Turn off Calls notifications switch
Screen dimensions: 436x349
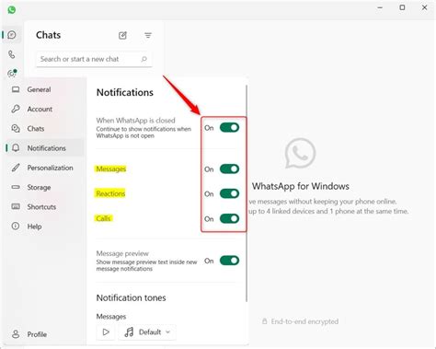pyautogui.click(x=229, y=218)
